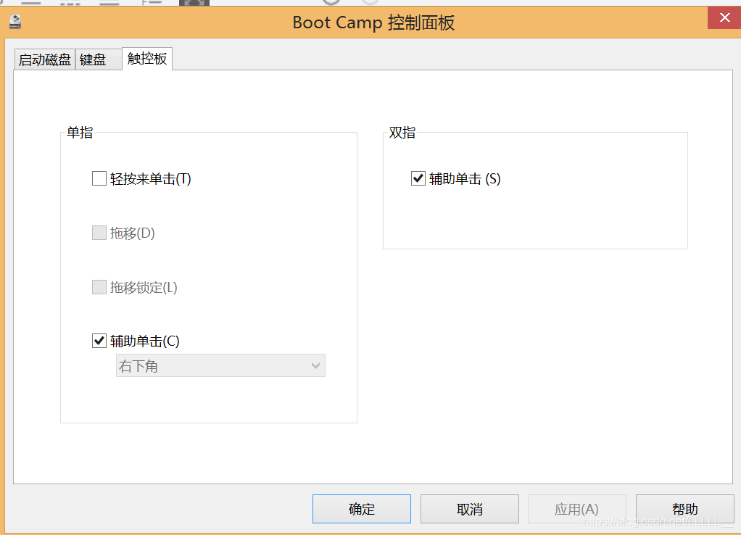741x535 pixels.
Task: Click the 取消 button
Action: 470,509
